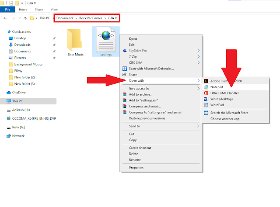
Task: Click Rockstar Games in address bar
Action: 91,18
